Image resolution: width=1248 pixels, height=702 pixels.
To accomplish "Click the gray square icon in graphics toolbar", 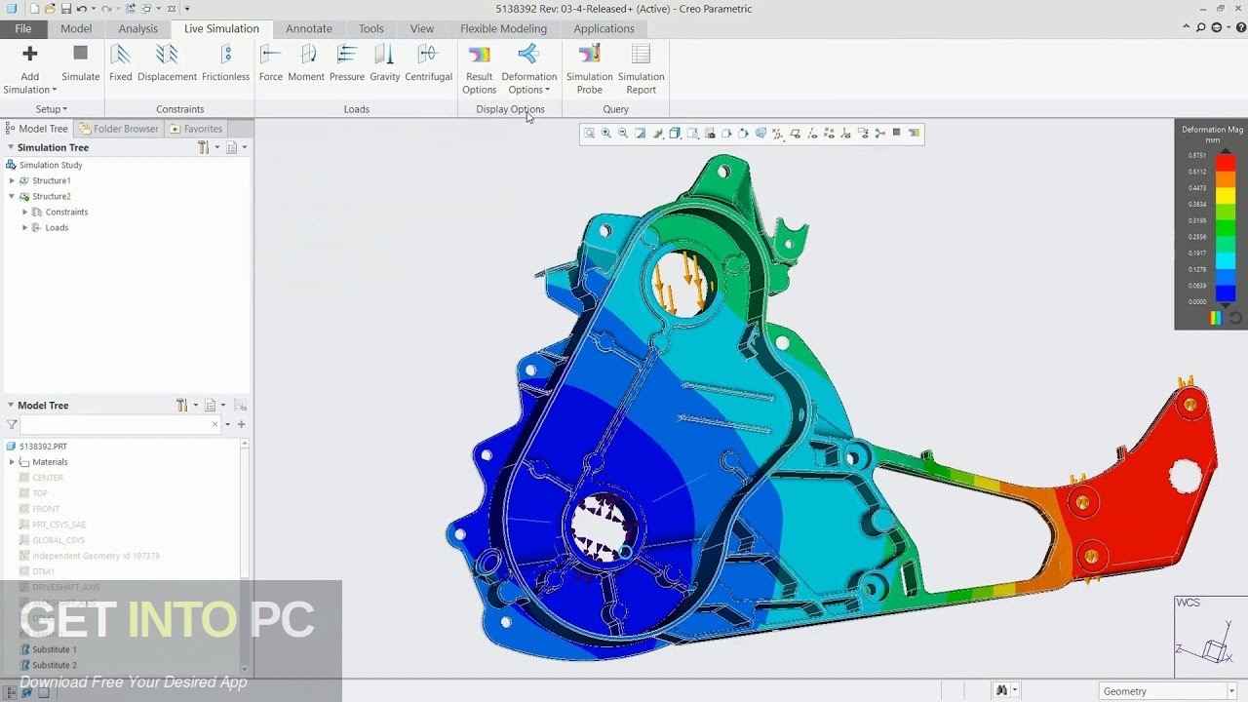I will click(897, 134).
